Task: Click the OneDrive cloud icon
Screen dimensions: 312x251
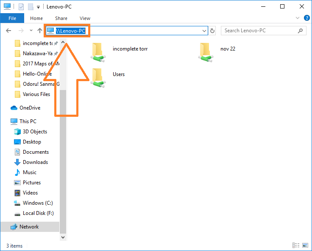Action: [x=14, y=108]
